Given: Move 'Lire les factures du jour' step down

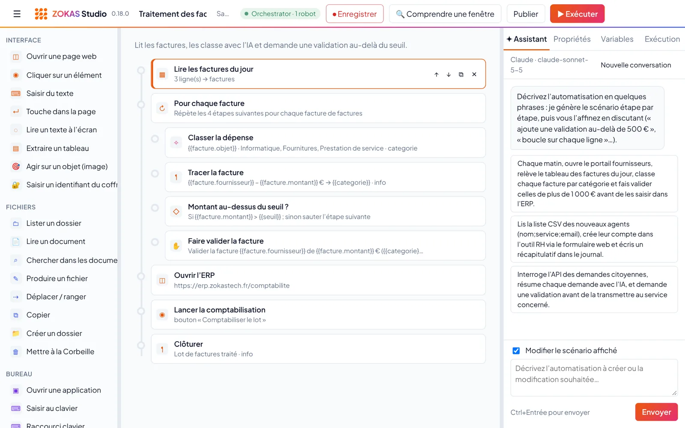Looking at the screenshot, I should tap(449, 74).
